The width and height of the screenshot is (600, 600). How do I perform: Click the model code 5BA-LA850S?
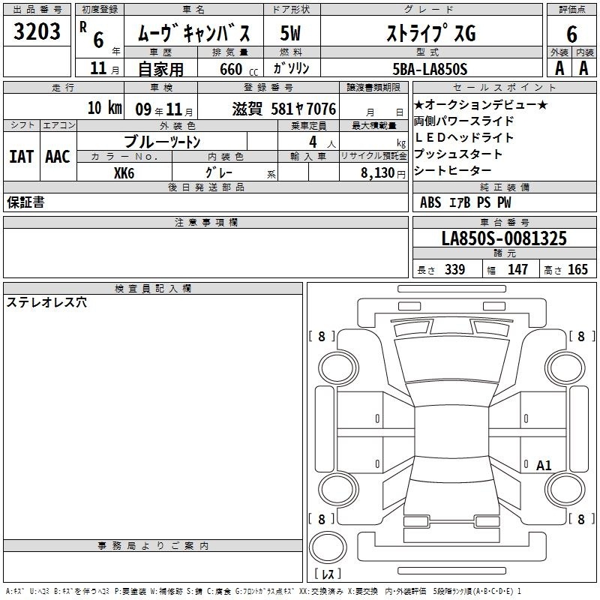coord(430,69)
